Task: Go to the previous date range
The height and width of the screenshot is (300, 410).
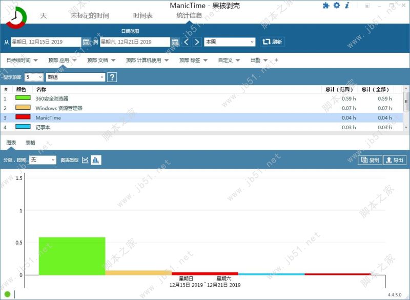Action: (186, 42)
